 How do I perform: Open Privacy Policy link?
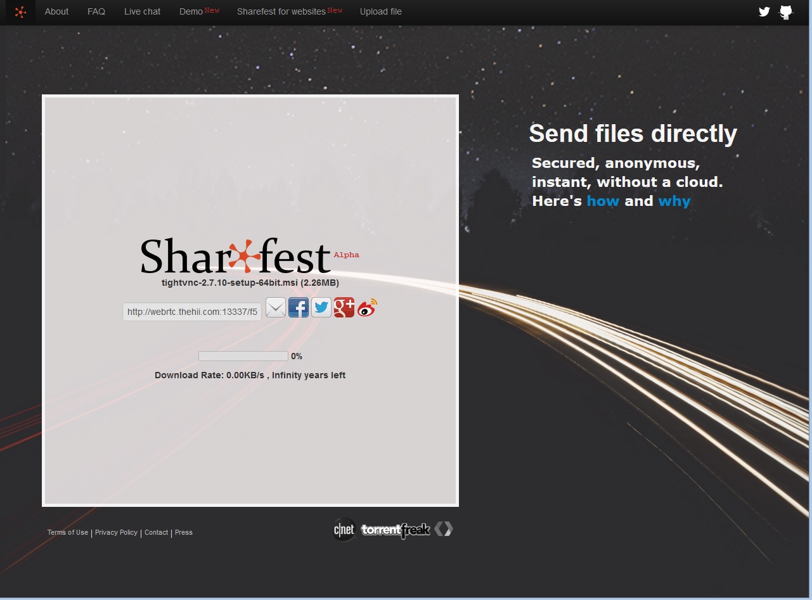[116, 532]
